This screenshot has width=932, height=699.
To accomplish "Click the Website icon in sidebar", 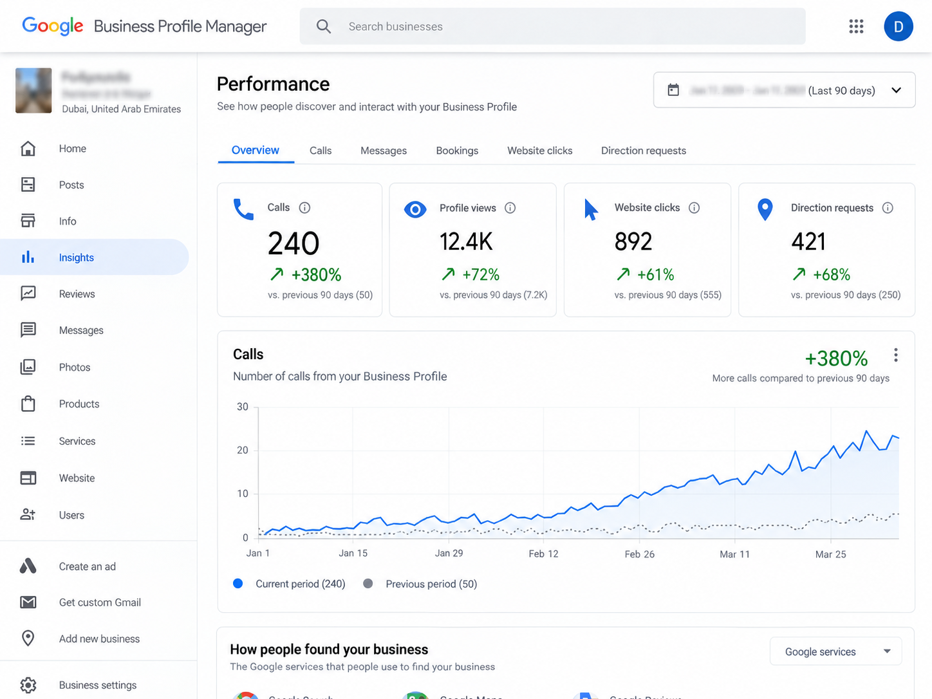I will click(28, 478).
